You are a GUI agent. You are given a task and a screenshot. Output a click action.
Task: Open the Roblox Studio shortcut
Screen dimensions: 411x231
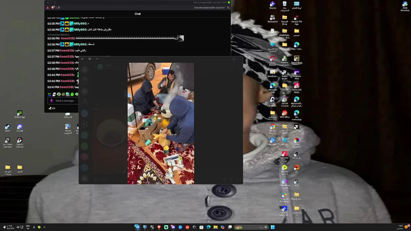pyautogui.click(x=284, y=74)
